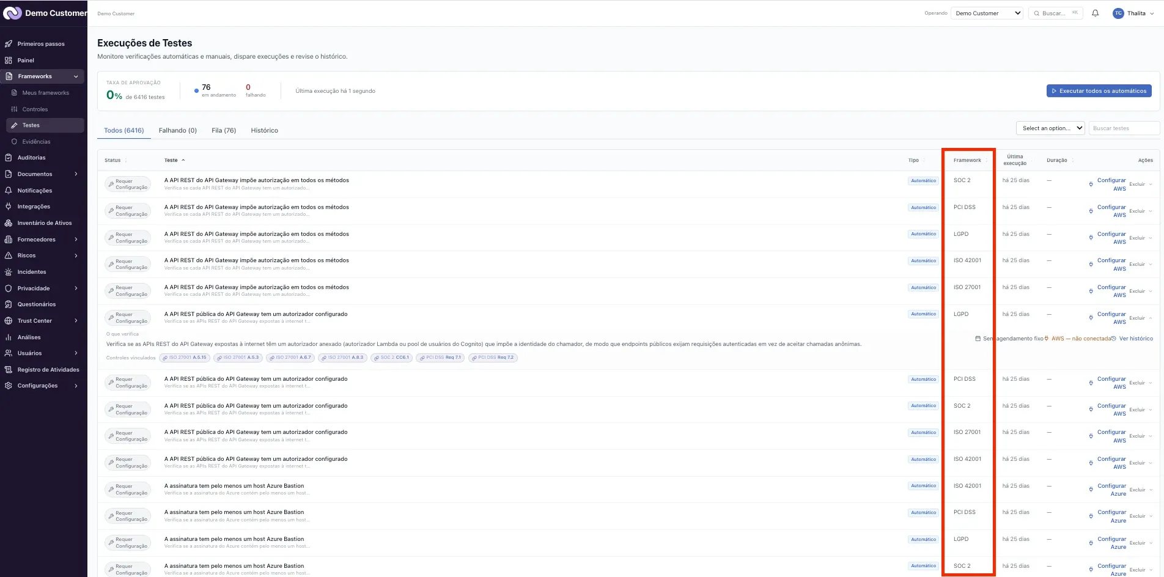The width and height of the screenshot is (1164, 577).
Task: Open the Auditorias section
Action: pos(31,158)
